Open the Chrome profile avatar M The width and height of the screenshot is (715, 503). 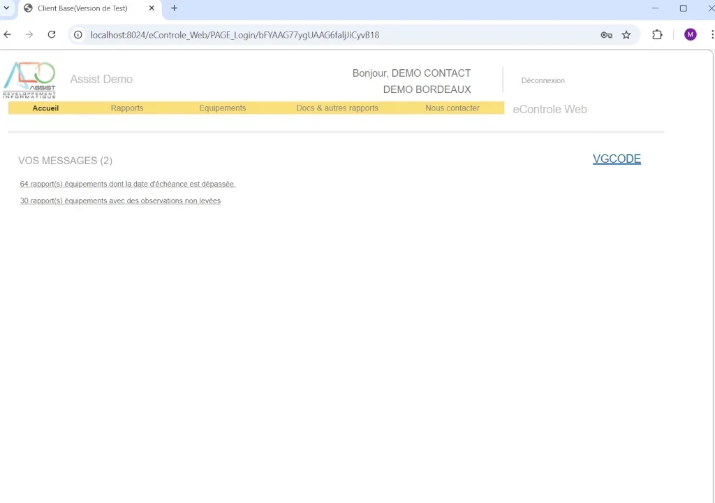pyautogui.click(x=690, y=35)
